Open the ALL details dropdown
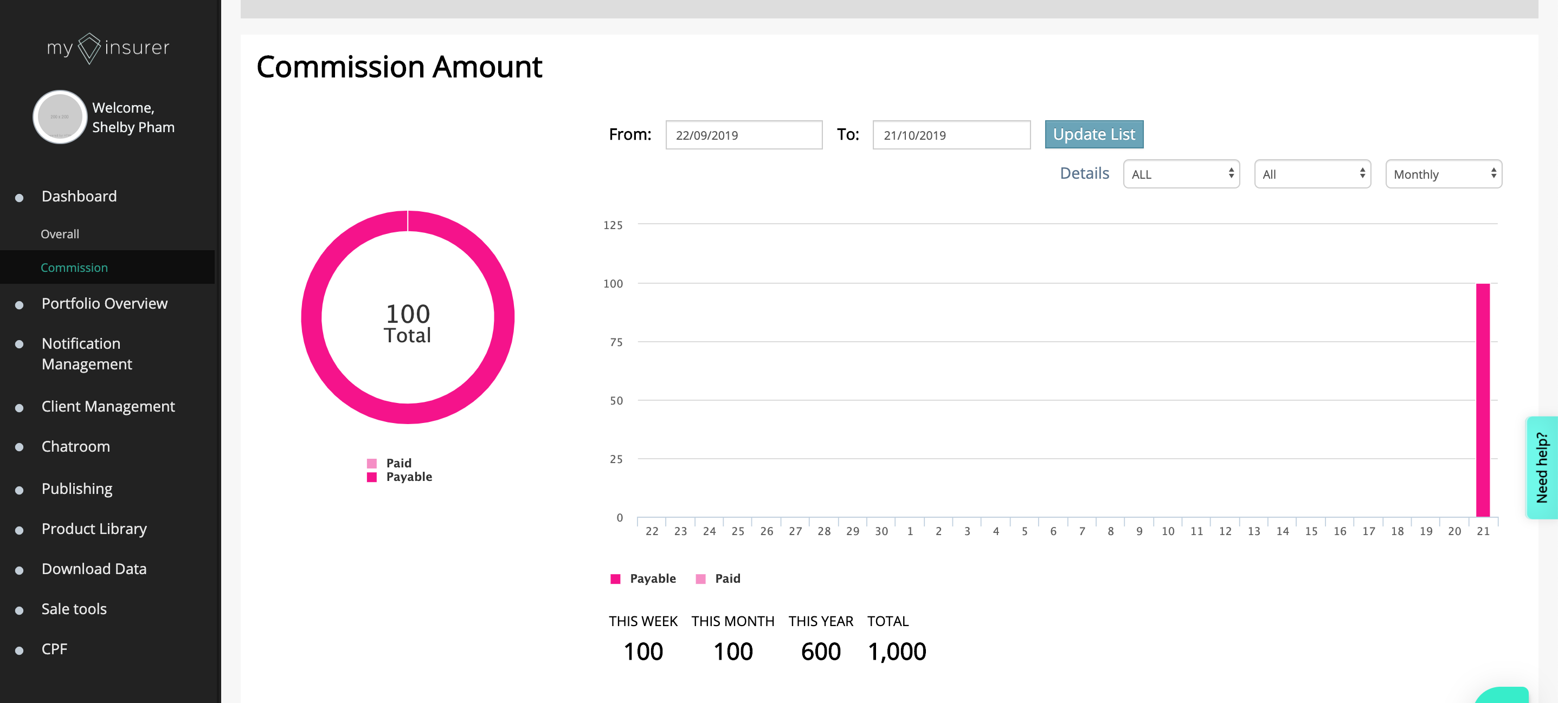Viewport: 1558px width, 703px height. point(1181,174)
